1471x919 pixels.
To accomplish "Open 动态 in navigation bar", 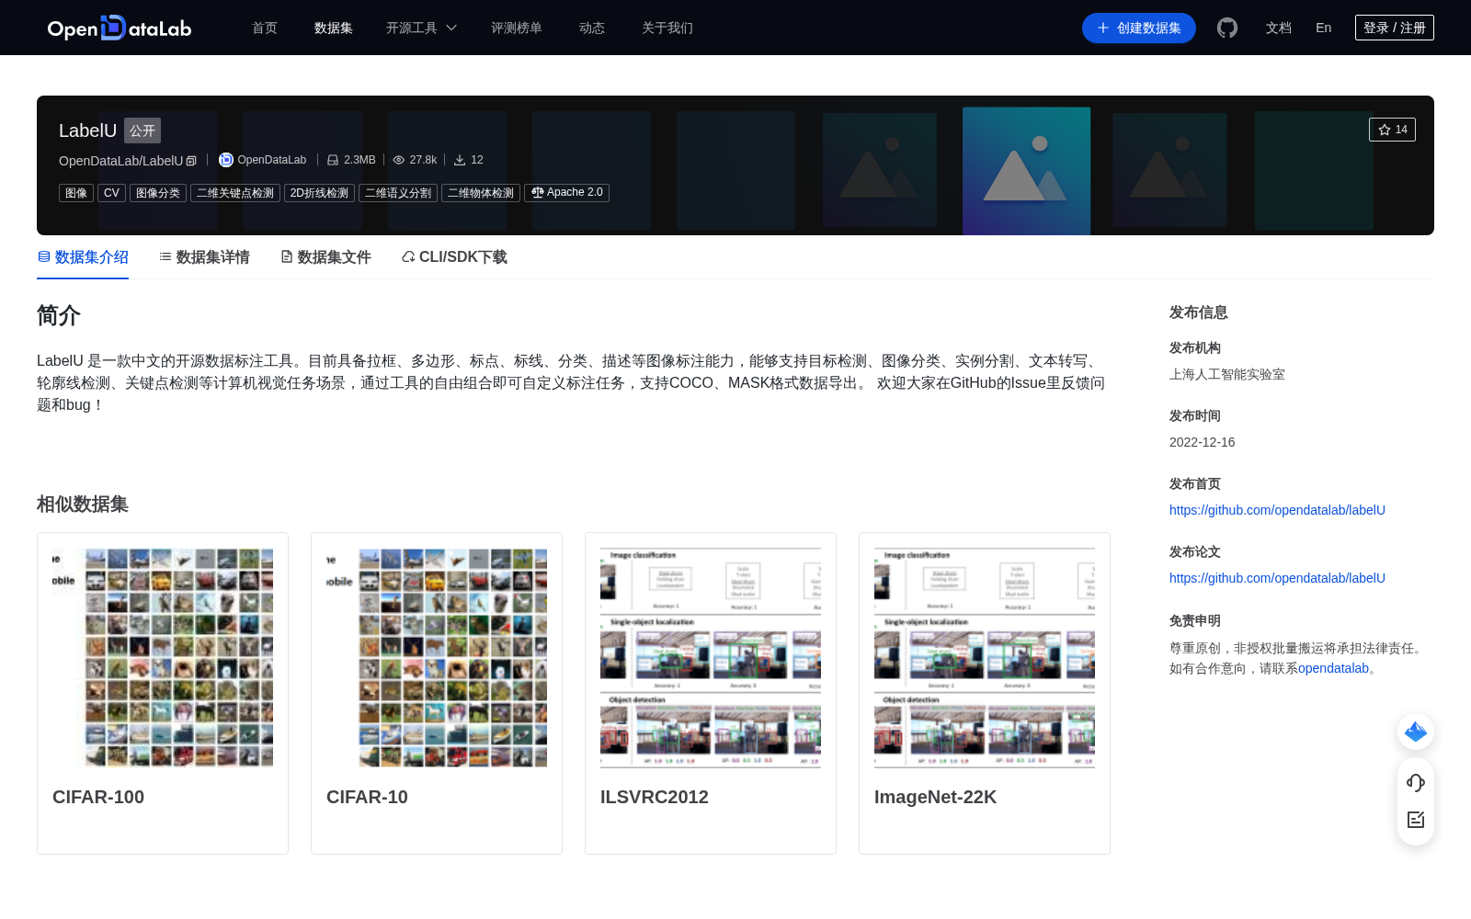I will pyautogui.click(x=592, y=28).
